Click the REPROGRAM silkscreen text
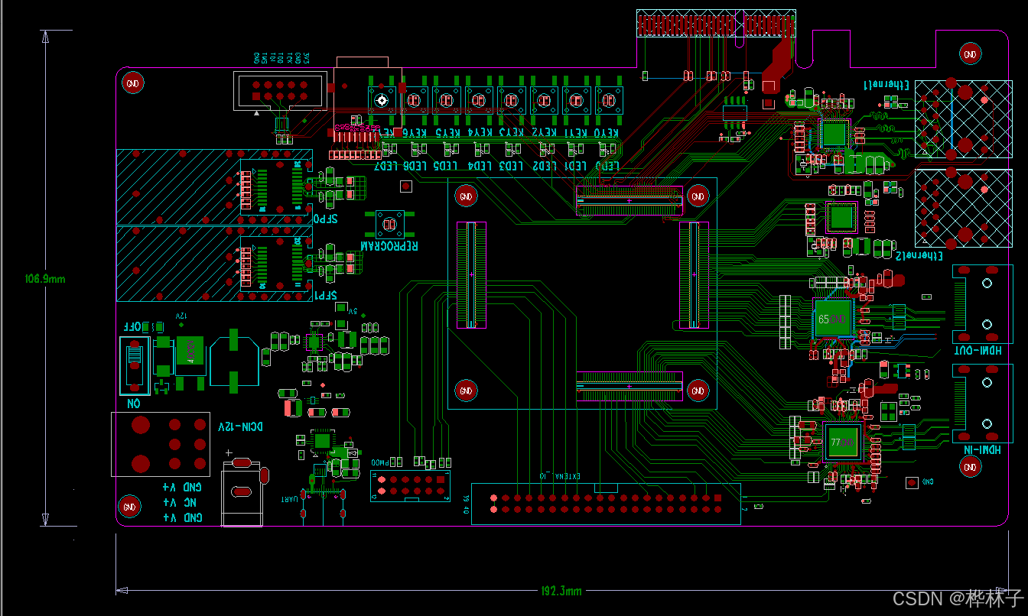1028x616 pixels. tap(389, 246)
